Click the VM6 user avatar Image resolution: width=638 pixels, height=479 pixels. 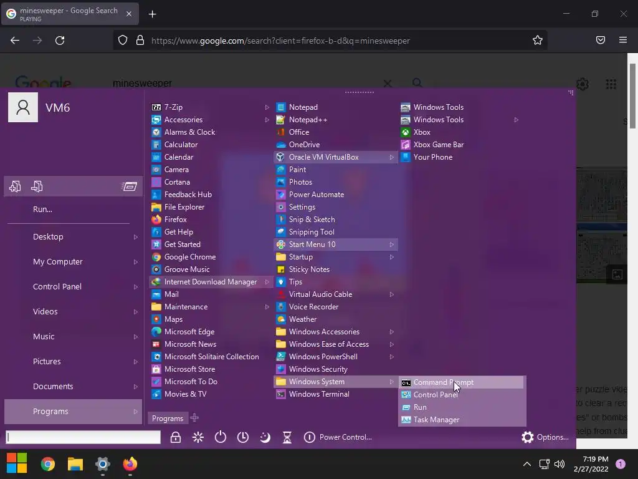click(x=23, y=107)
